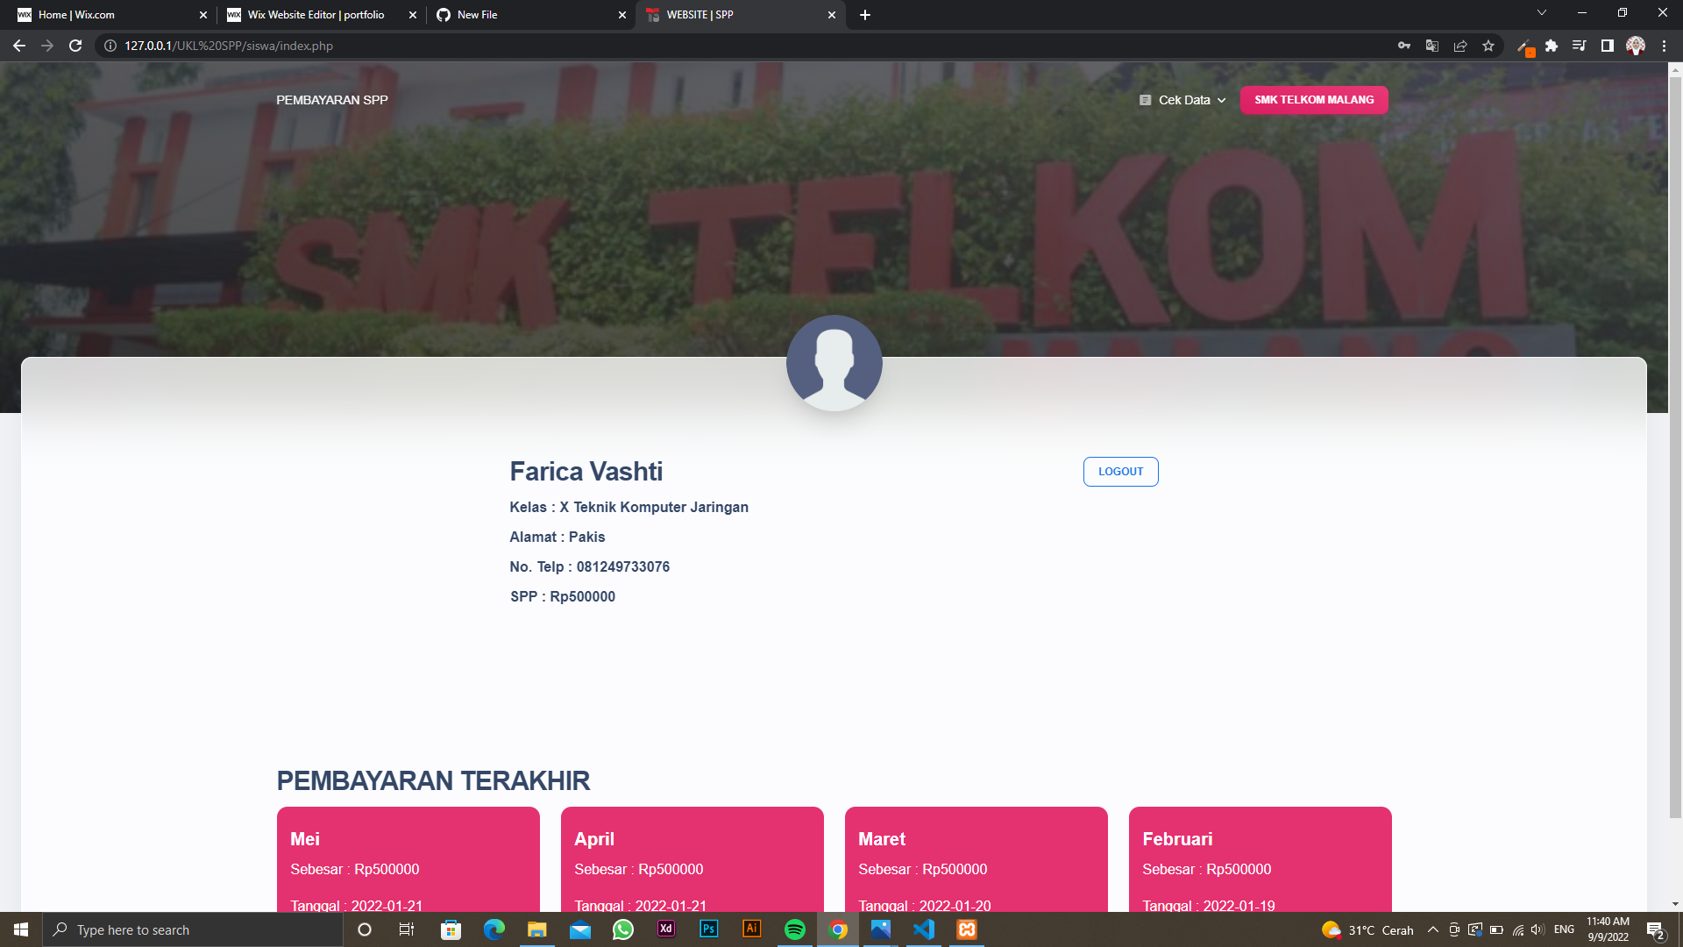Click the side panel icon in the toolbar
Viewport: 1683px width, 947px height.
click(1608, 46)
